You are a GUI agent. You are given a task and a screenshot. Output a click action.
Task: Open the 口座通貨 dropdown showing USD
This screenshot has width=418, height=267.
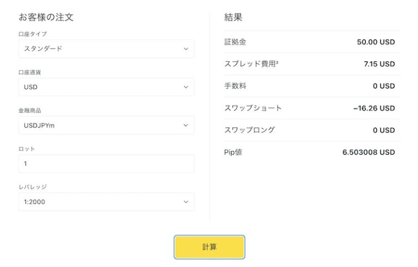coord(106,87)
